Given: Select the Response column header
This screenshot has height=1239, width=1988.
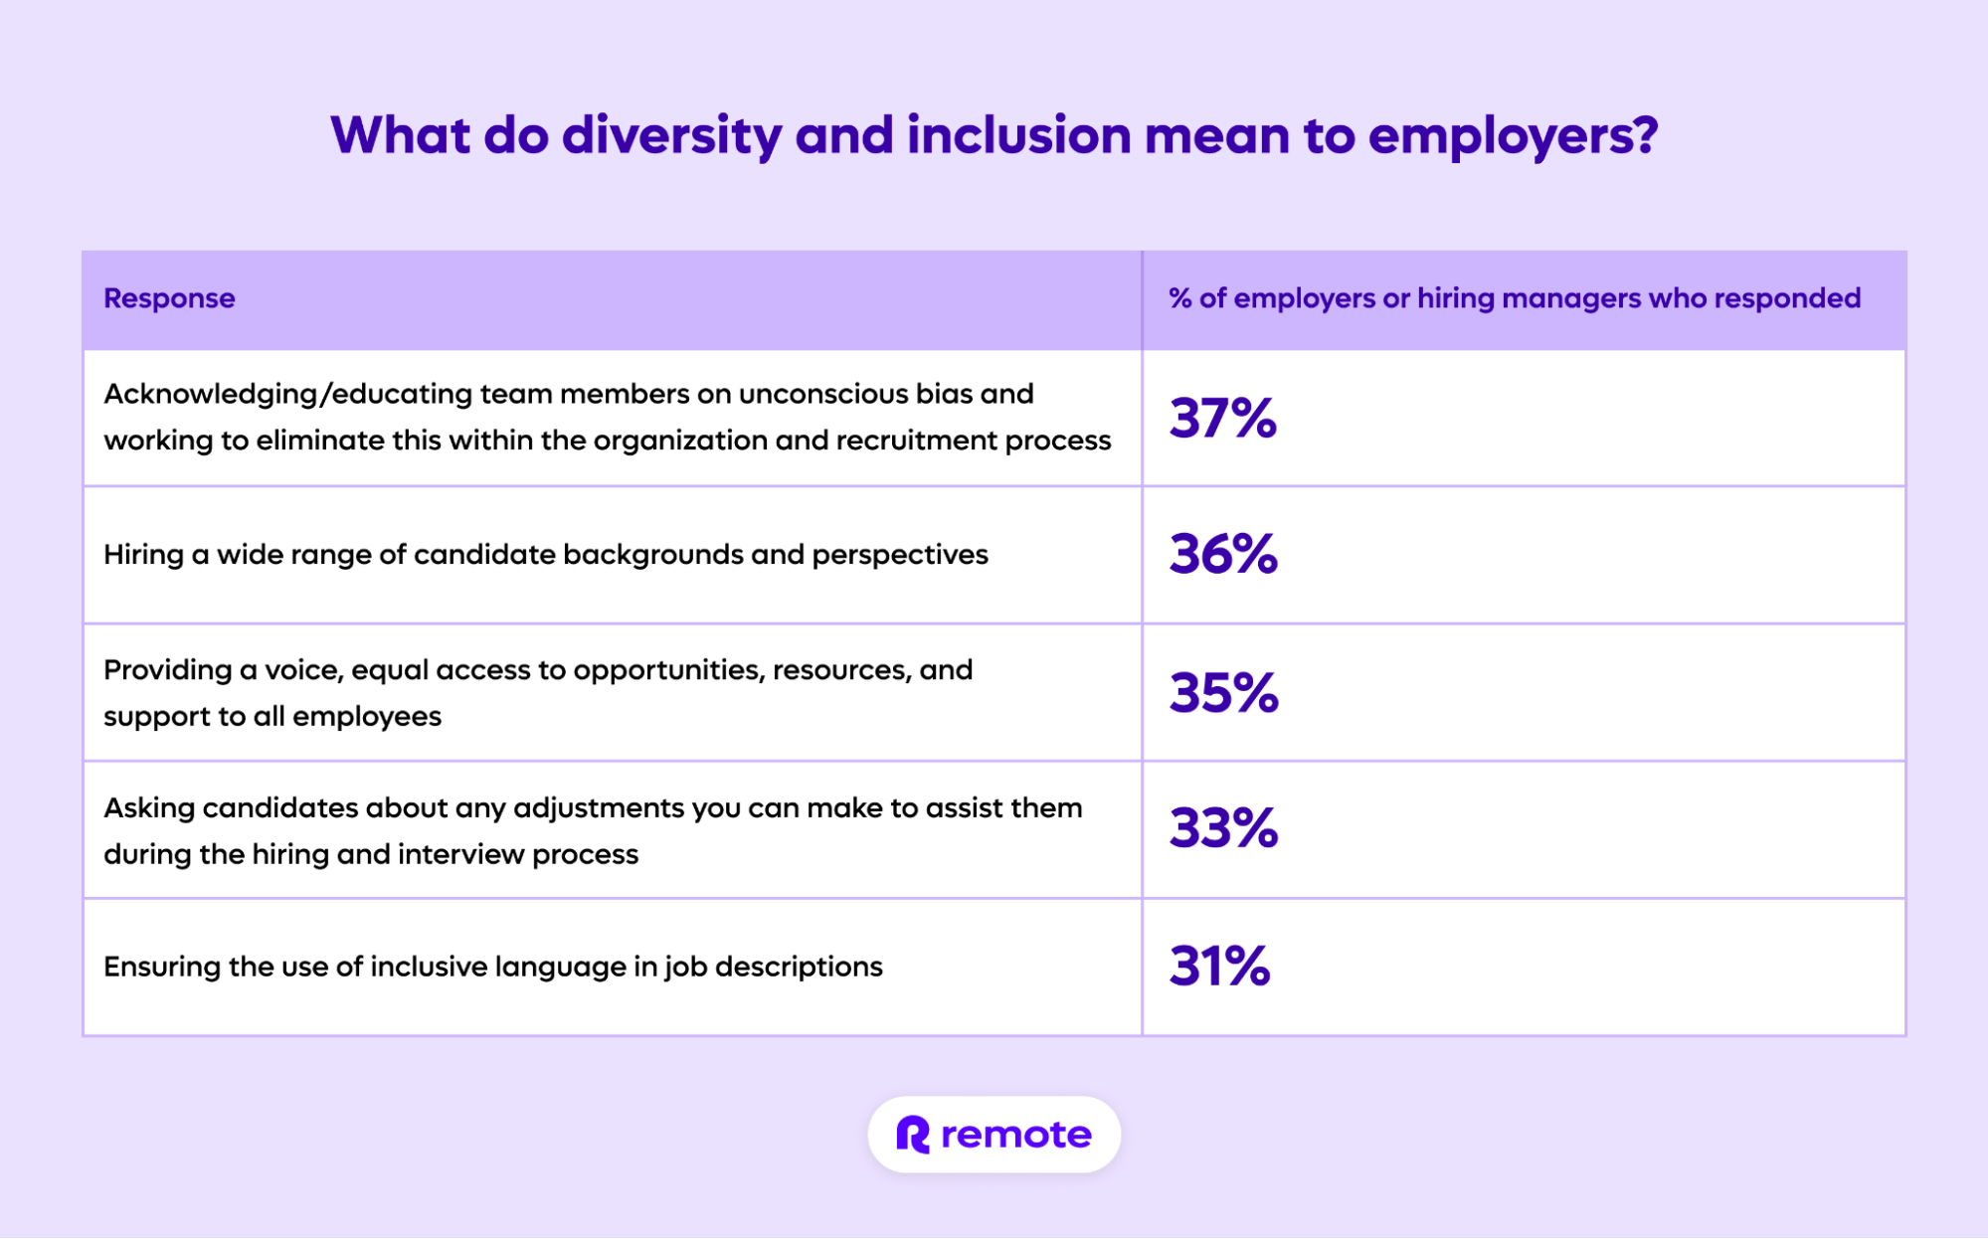Looking at the screenshot, I should (x=169, y=298).
